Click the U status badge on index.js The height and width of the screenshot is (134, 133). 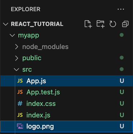[x=122, y=115]
